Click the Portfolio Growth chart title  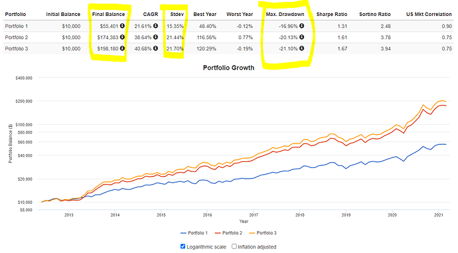[228, 68]
